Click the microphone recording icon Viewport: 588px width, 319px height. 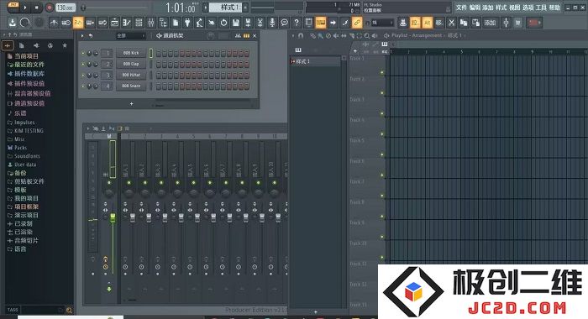(x=272, y=23)
